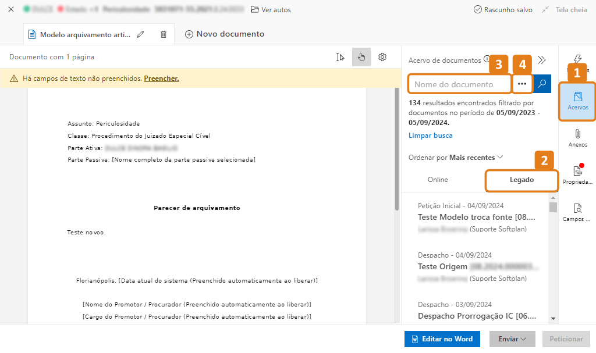The width and height of the screenshot is (596, 353).
Task: Rename document using the pencil icon
Action: click(x=140, y=34)
